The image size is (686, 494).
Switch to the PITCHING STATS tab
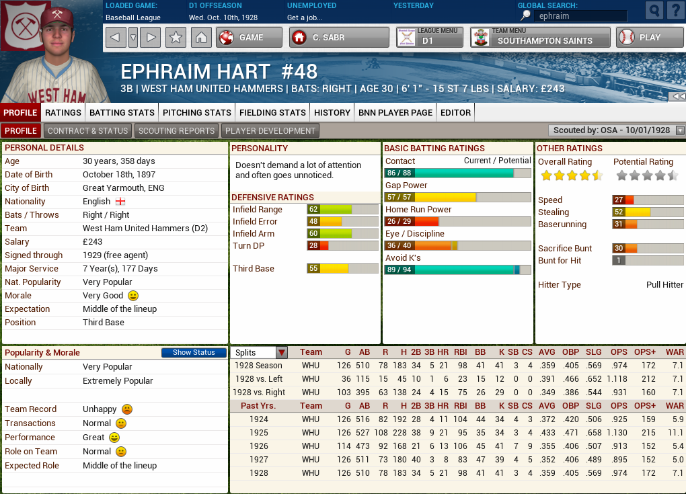pyautogui.click(x=197, y=112)
